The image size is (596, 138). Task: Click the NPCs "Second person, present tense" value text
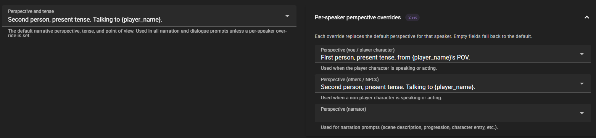(398, 87)
